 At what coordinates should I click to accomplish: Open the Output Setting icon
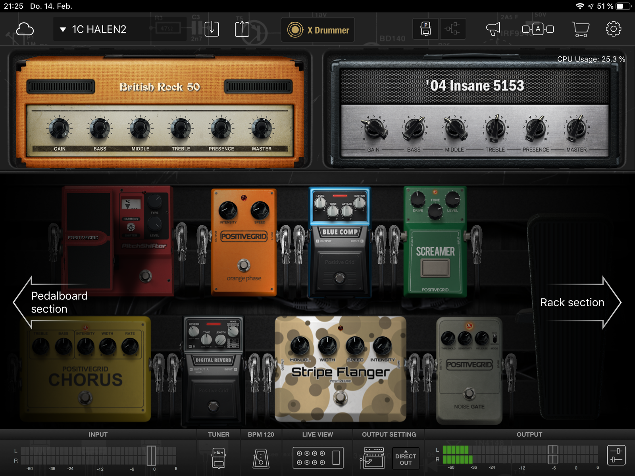(x=372, y=458)
